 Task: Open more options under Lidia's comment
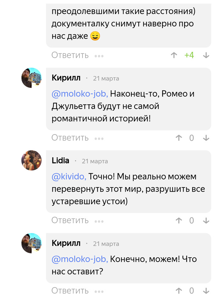click(x=99, y=221)
